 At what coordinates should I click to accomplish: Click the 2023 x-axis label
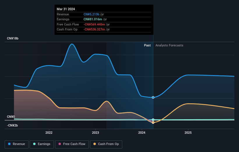point(95,133)
